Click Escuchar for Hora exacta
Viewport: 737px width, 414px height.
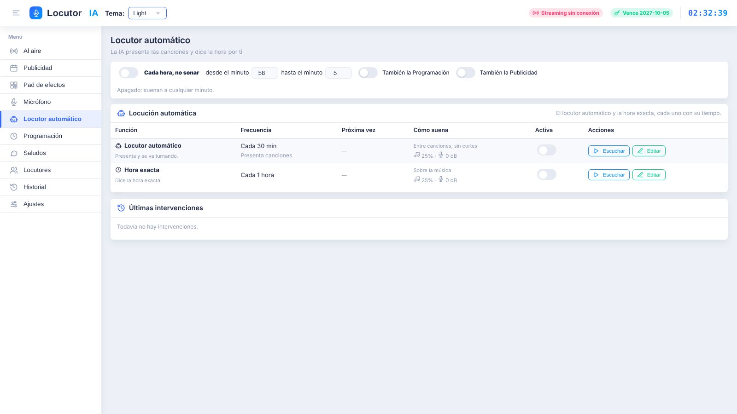click(609, 175)
